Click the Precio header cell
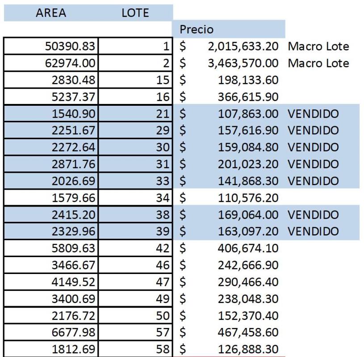 (x=228, y=29)
